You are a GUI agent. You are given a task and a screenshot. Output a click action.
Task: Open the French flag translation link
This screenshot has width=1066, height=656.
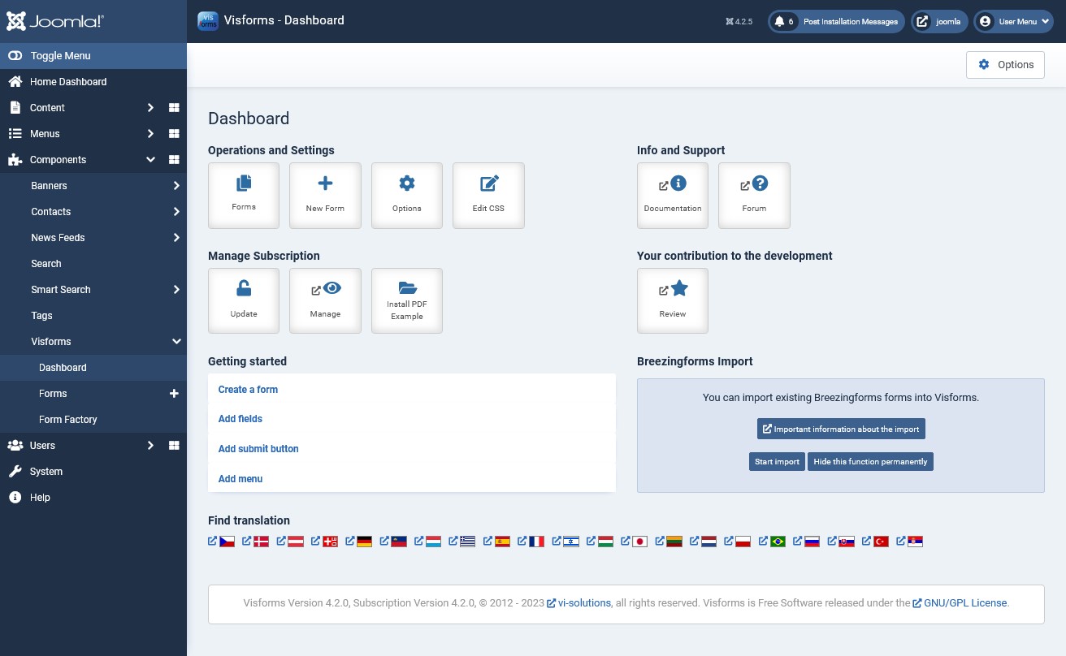point(536,541)
